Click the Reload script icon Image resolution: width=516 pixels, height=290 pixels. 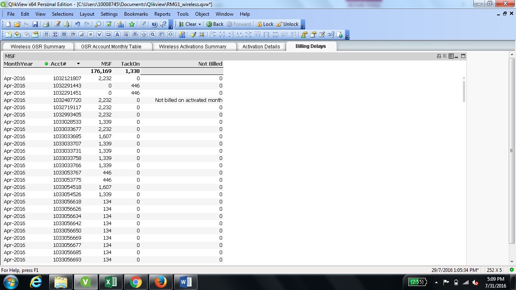[x=67, y=24]
